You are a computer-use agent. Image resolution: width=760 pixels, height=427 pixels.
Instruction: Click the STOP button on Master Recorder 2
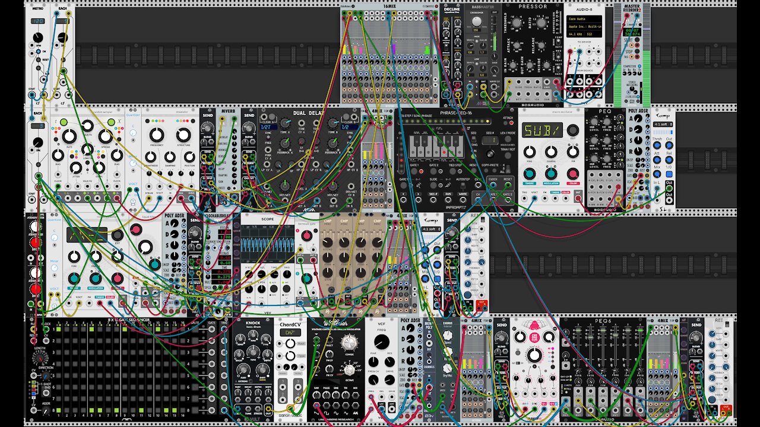point(637,51)
